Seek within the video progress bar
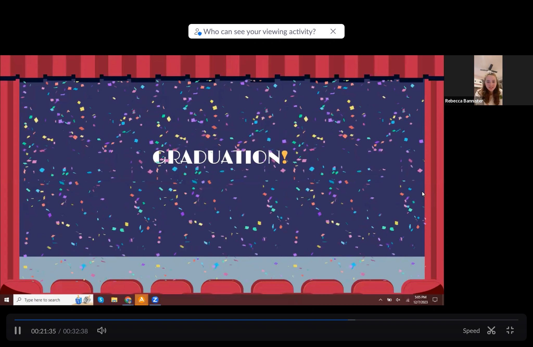The width and height of the screenshot is (533, 347). coord(266,320)
